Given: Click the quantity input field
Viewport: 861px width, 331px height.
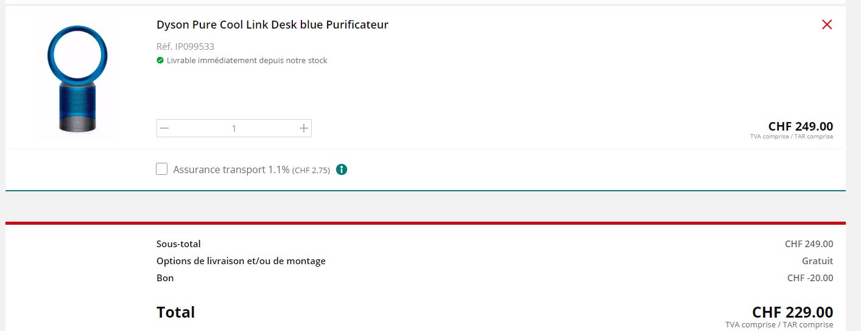Looking at the screenshot, I should tap(234, 128).
